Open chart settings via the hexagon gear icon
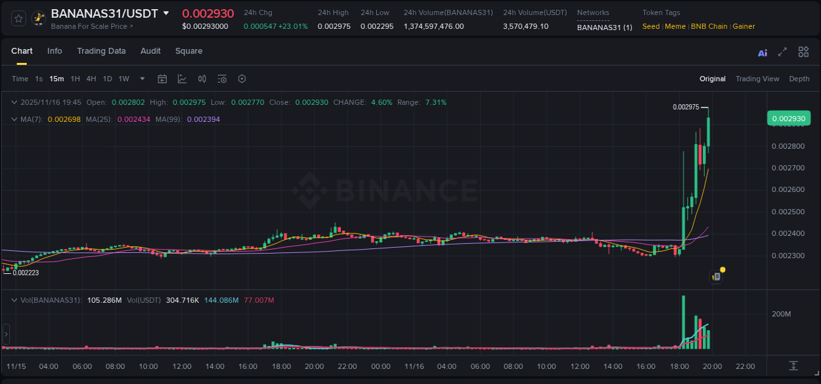Image resolution: width=821 pixels, height=384 pixels. coord(242,79)
